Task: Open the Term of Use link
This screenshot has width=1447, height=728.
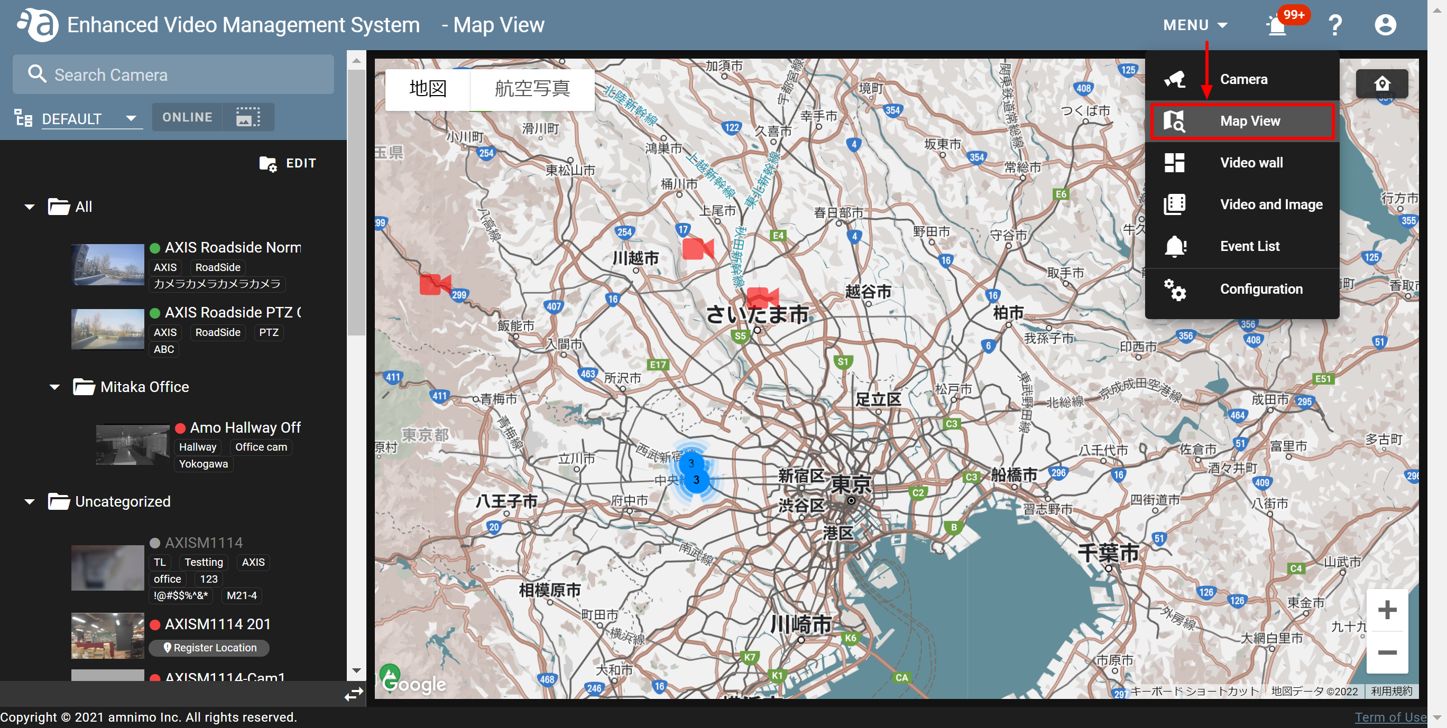Action: pyautogui.click(x=1390, y=717)
